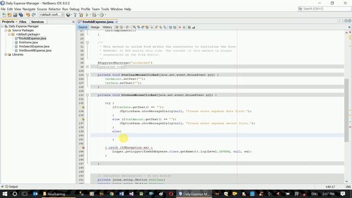Click the Open Project toolbar icon
Screen dimensions: 352x198
point(15,15)
